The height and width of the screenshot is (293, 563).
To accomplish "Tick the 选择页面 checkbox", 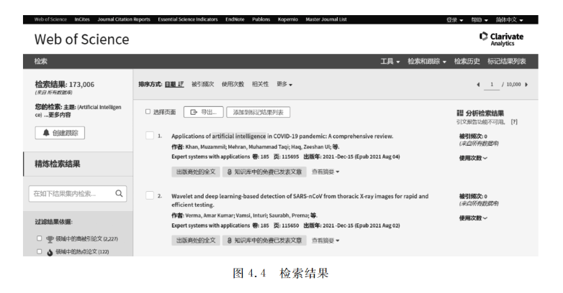I will pyautogui.click(x=148, y=112).
